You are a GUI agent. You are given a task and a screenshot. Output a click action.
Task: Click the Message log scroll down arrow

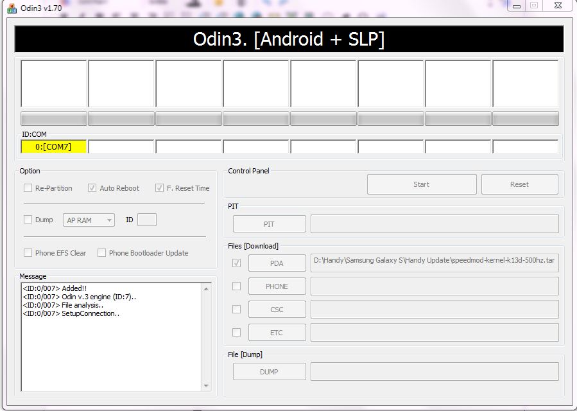tap(206, 385)
